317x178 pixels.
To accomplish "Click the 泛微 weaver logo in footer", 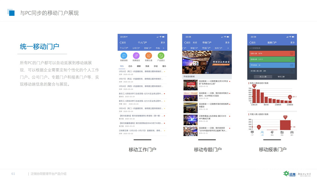I will (289, 174).
